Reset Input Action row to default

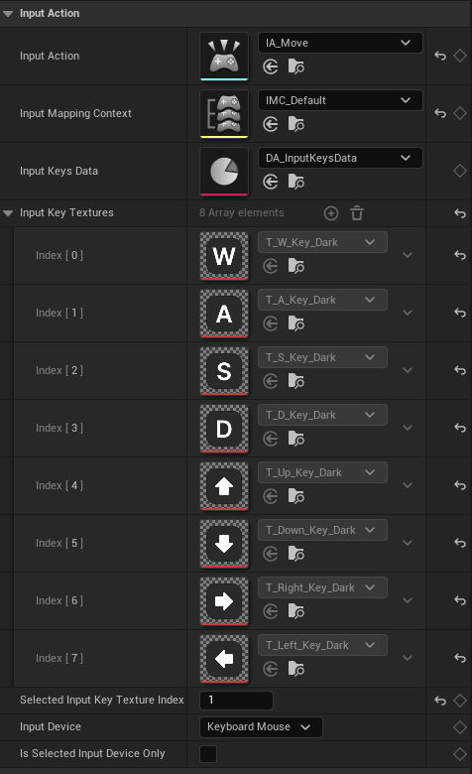coord(440,56)
